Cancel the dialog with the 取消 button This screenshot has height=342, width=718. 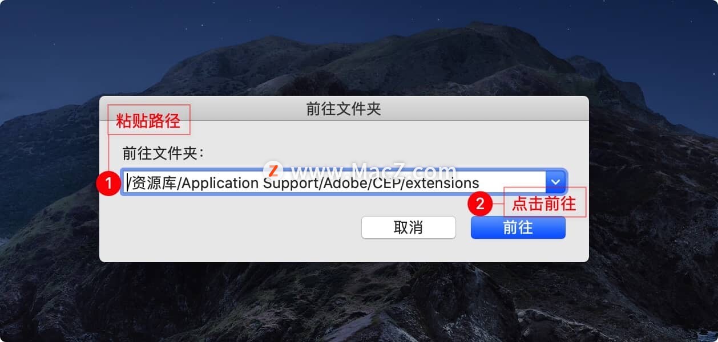[x=408, y=227]
